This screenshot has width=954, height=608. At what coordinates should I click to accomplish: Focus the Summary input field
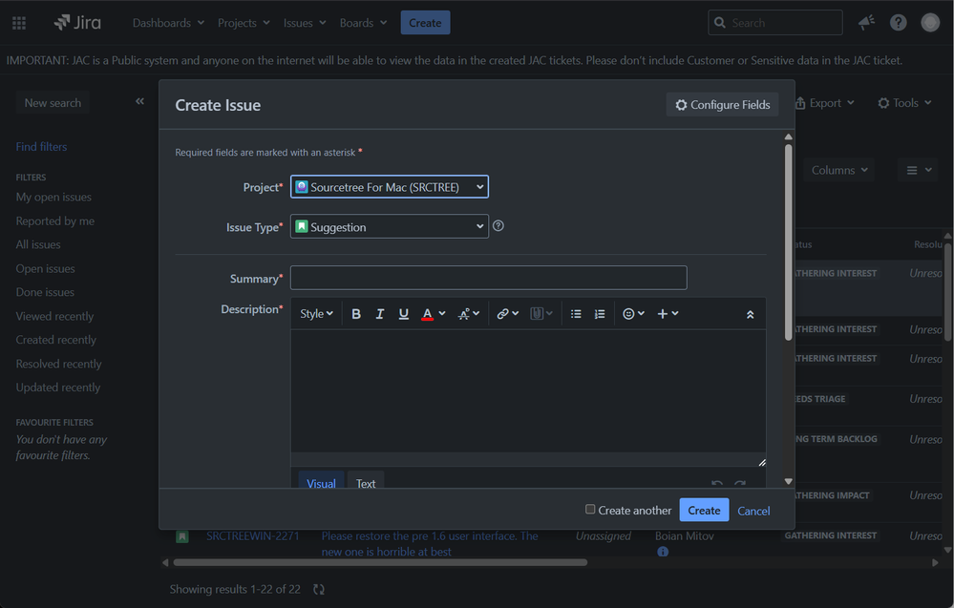[x=489, y=278]
